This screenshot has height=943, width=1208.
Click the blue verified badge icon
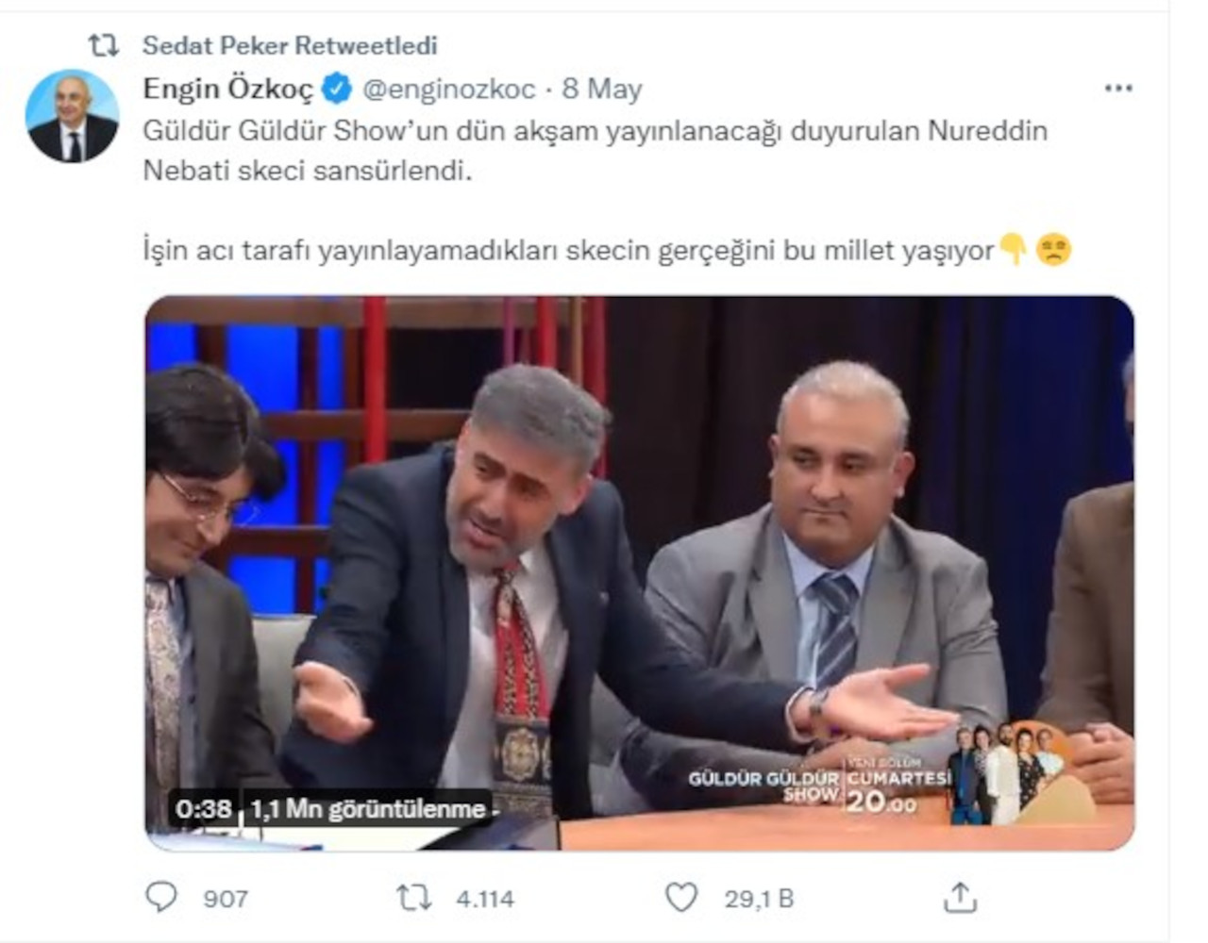click(x=337, y=89)
